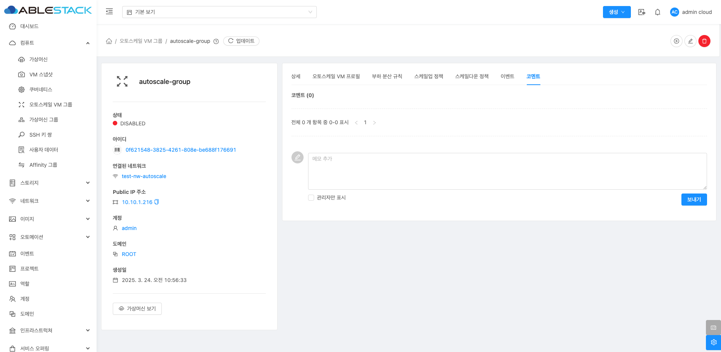
Task: Open the settings gear at bottom right
Action: click(713, 342)
